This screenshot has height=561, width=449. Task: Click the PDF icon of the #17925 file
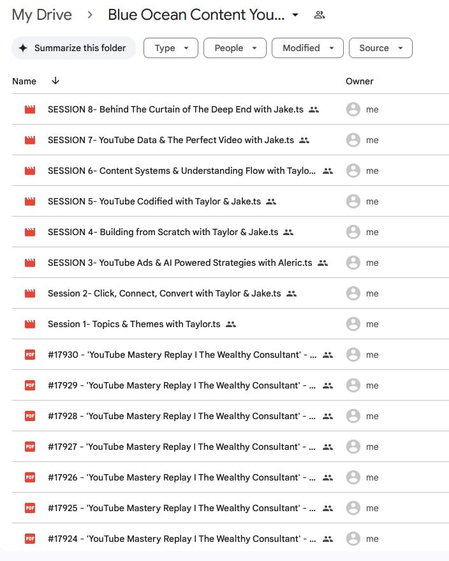point(30,509)
